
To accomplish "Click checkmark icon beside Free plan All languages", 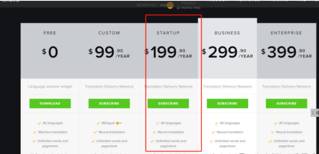I will pyautogui.click(x=39, y=123).
